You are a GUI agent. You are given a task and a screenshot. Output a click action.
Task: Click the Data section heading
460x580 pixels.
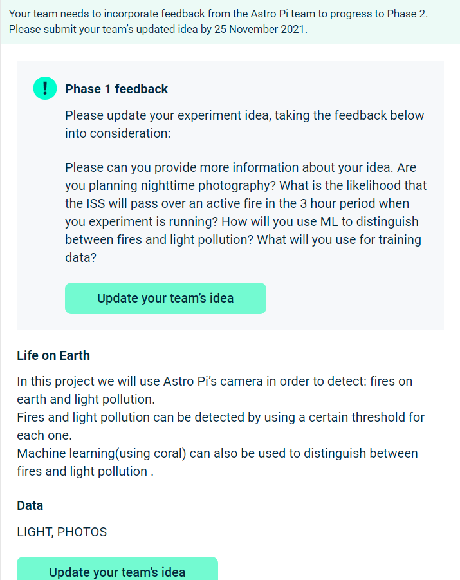tap(30, 506)
